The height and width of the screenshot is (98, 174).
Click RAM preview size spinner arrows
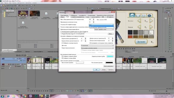(x=94, y=20)
